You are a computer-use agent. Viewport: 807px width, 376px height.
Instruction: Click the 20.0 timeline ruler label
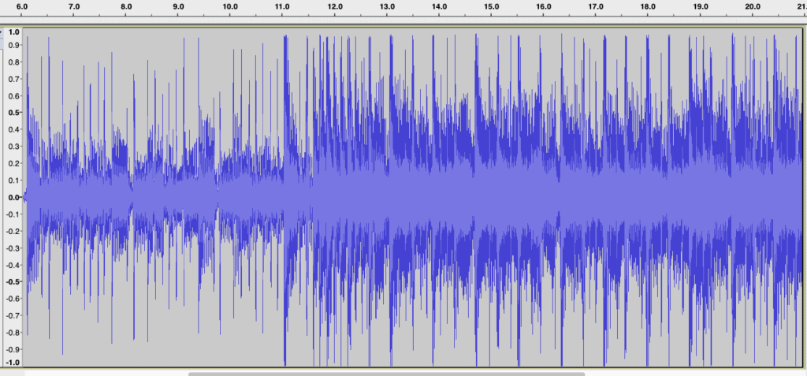pyautogui.click(x=753, y=6)
